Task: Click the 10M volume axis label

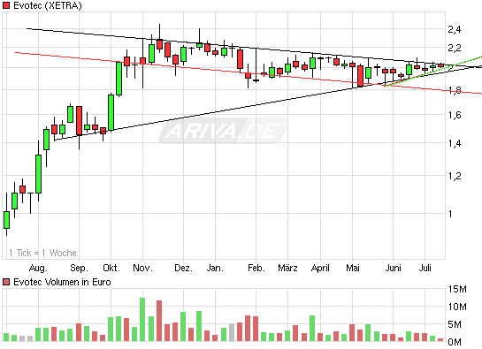Action: pyautogui.click(x=457, y=307)
